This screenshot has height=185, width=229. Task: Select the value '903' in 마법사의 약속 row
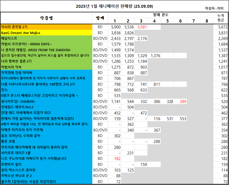(x=144, y=67)
